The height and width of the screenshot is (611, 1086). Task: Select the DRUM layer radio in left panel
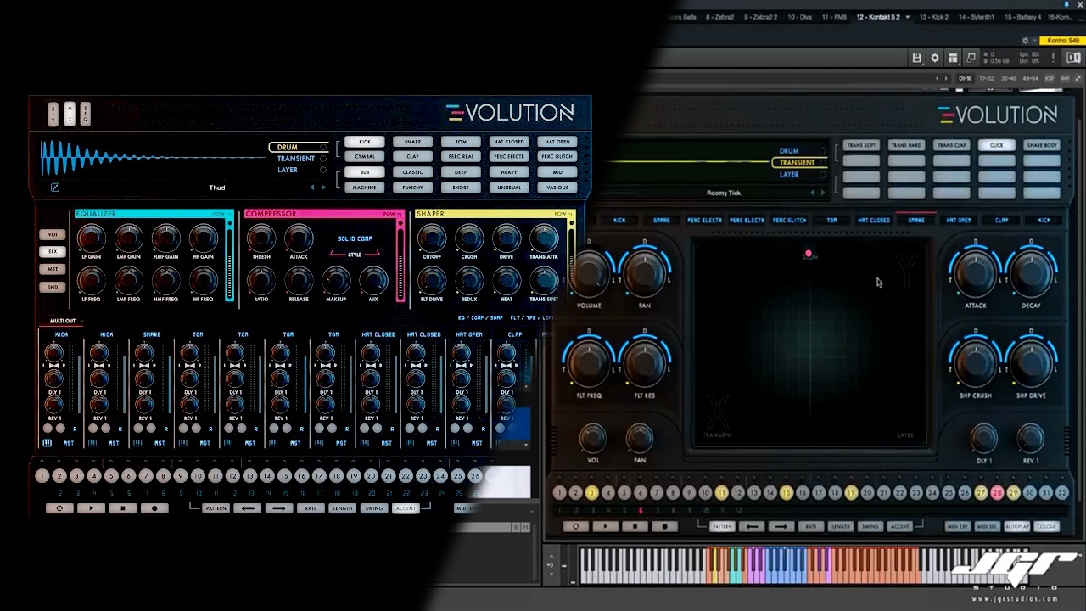[x=322, y=148]
